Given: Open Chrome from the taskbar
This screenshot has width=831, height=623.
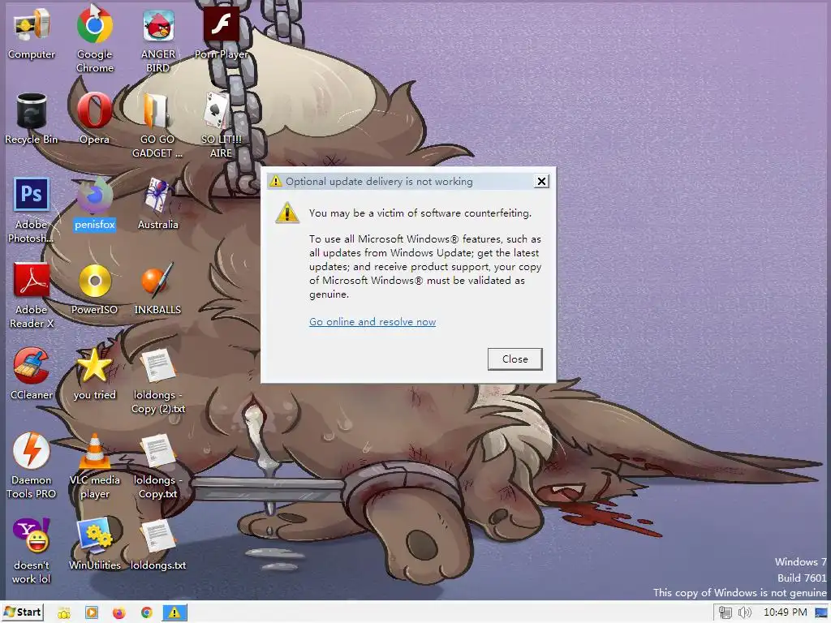Looking at the screenshot, I should tap(147, 613).
